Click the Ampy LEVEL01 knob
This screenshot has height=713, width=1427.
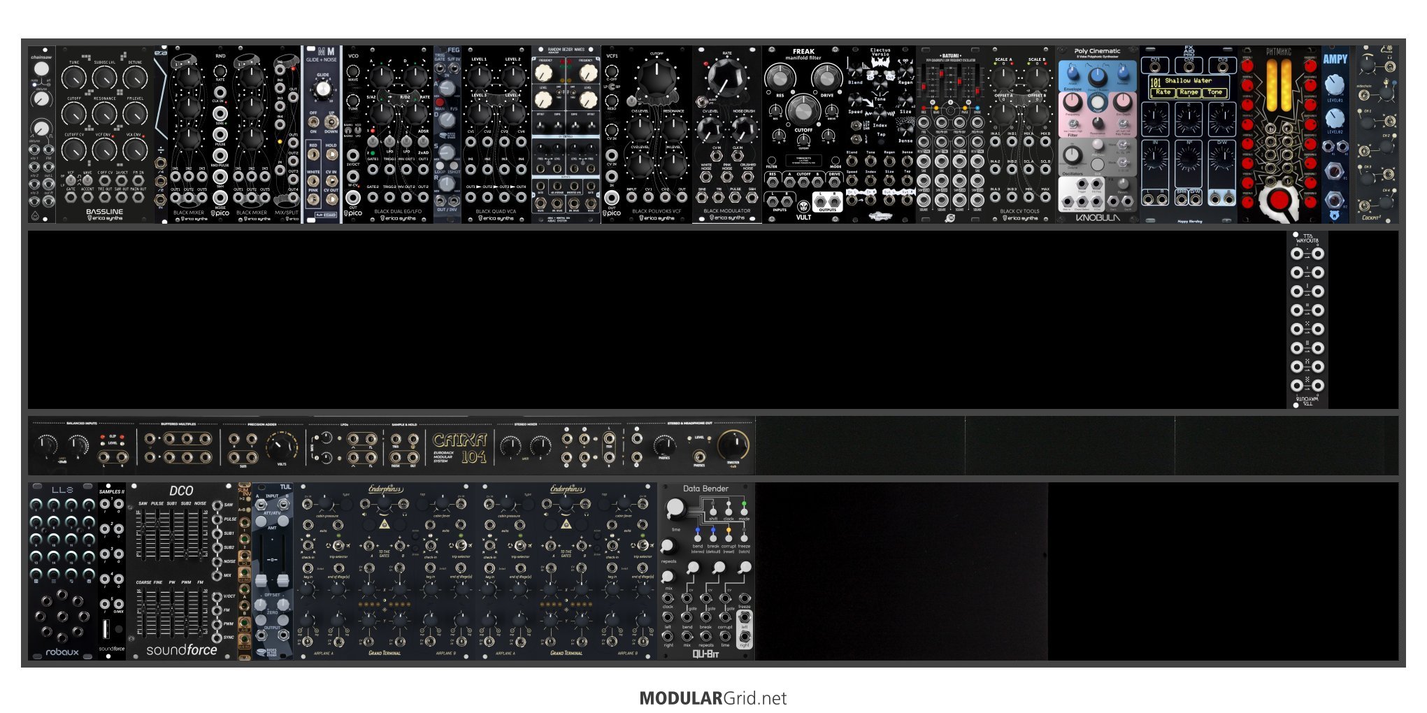point(1335,85)
